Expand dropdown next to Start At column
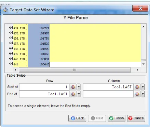 [143, 87]
